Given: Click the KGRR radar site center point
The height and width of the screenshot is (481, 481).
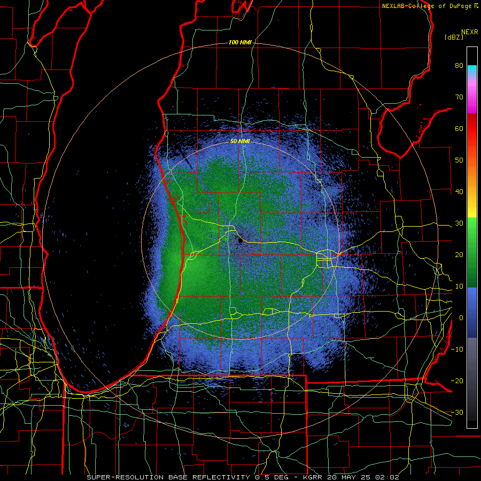Looking at the screenshot, I should click(x=240, y=241).
